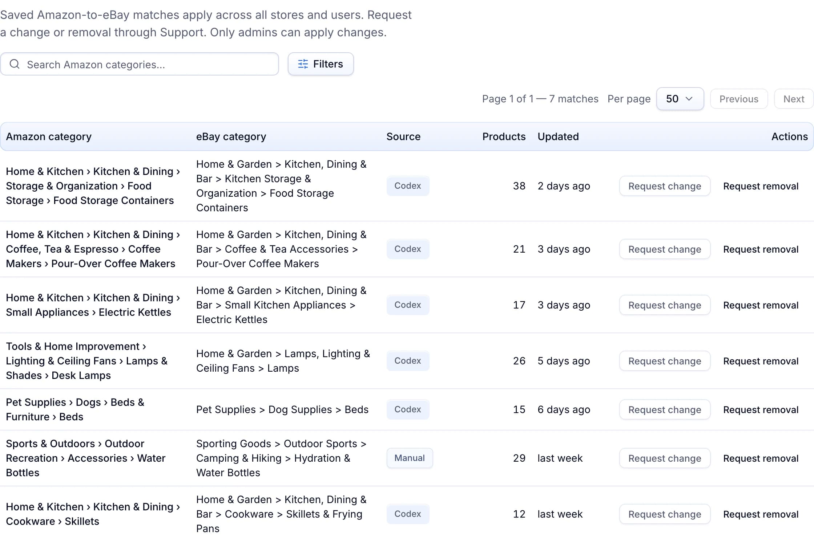Request change for Water Bottles

pos(665,458)
